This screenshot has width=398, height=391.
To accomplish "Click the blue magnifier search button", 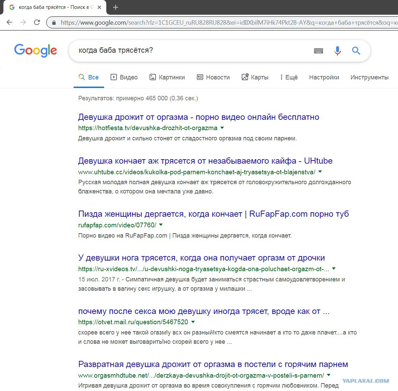I will (x=356, y=51).
